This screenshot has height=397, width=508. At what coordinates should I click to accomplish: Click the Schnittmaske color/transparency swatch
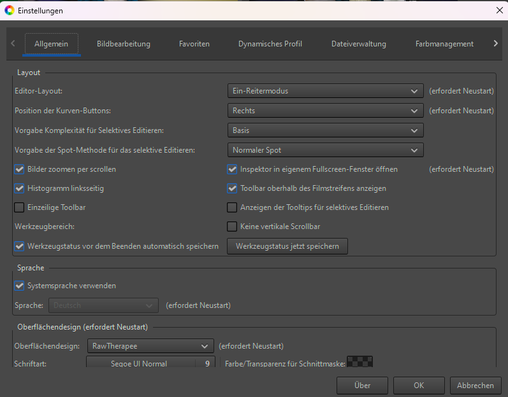pos(359,362)
